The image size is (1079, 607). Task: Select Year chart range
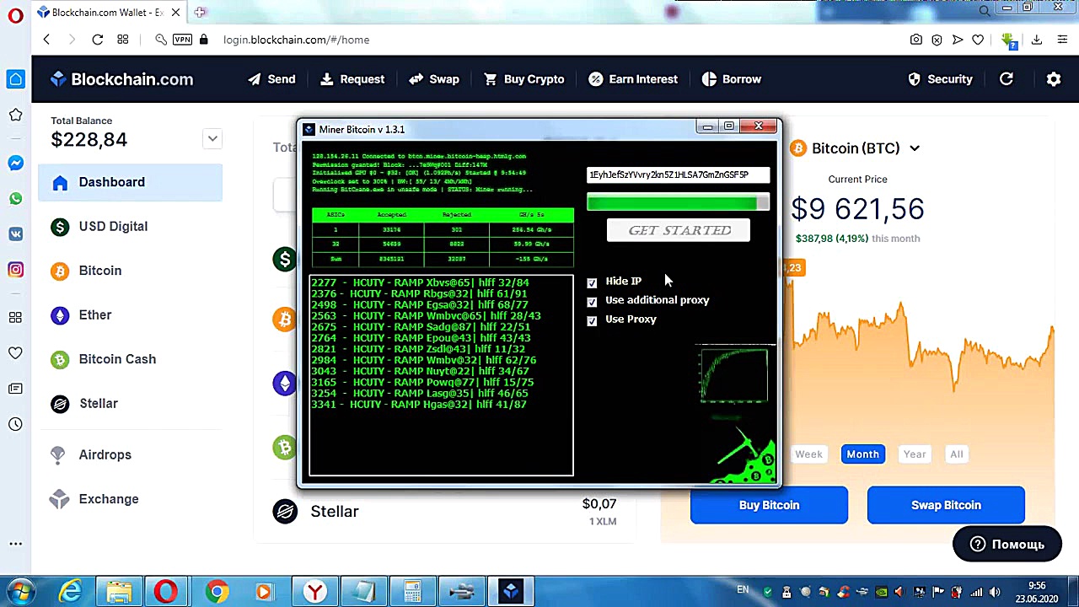[915, 454]
